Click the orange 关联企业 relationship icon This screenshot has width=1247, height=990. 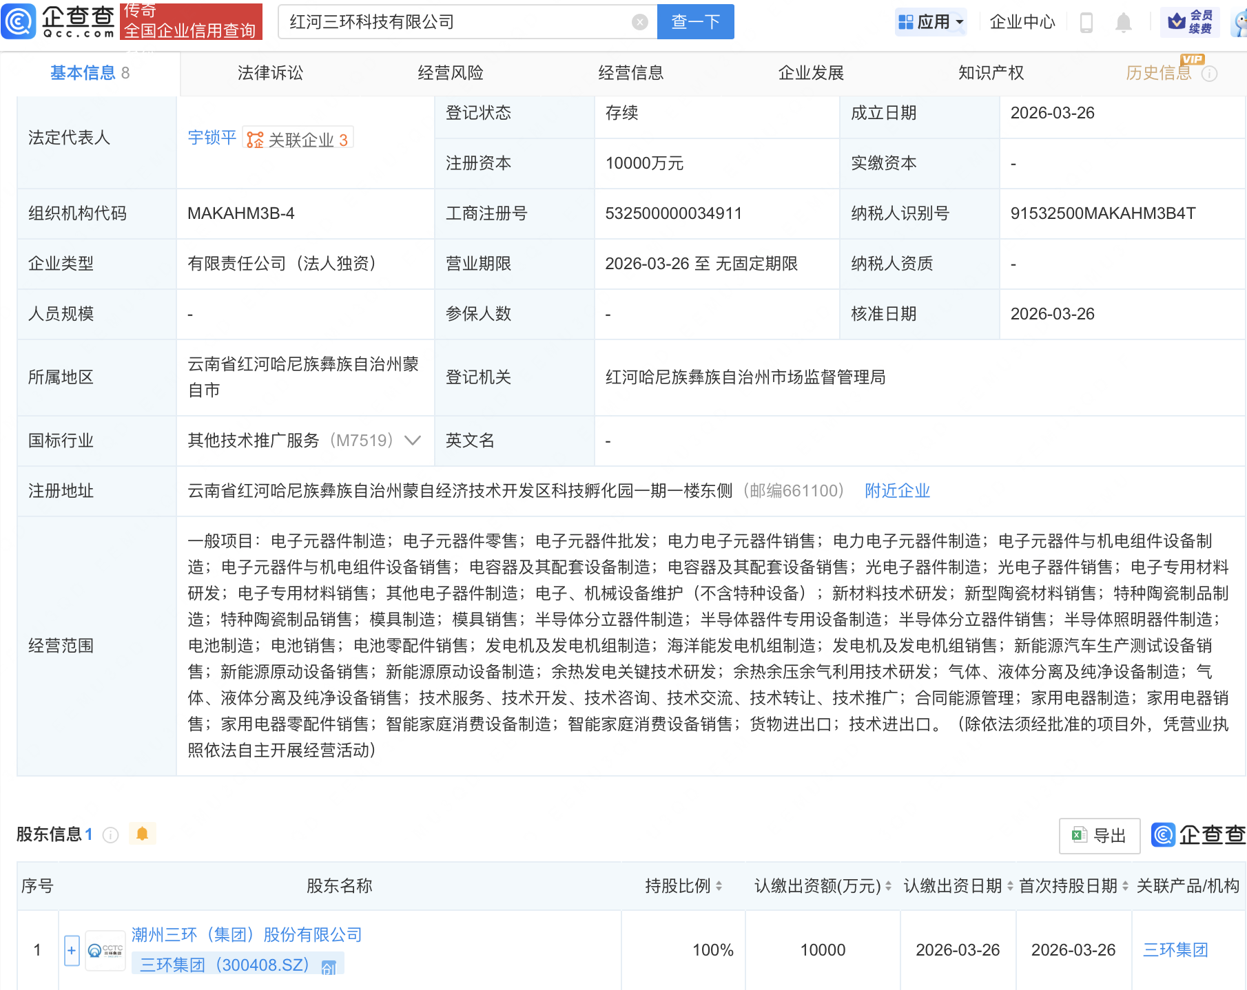pos(254,139)
